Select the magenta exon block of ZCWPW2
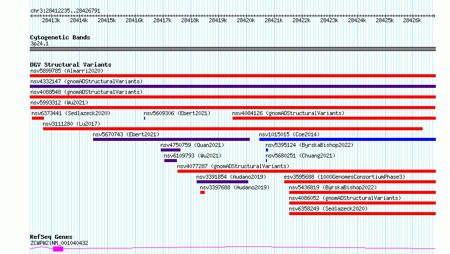 pyautogui.click(x=58, y=249)
